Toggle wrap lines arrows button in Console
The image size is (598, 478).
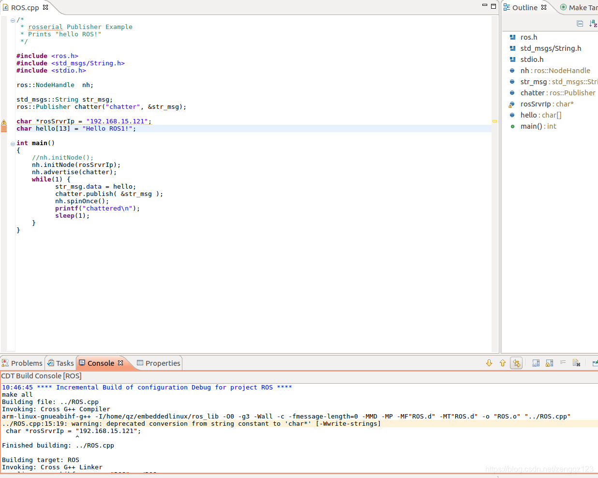[516, 363]
